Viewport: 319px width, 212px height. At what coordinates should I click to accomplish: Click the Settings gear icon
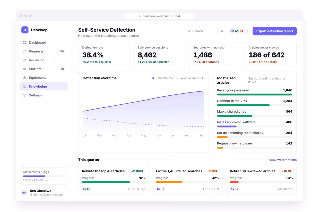click(x=24, y=95)
